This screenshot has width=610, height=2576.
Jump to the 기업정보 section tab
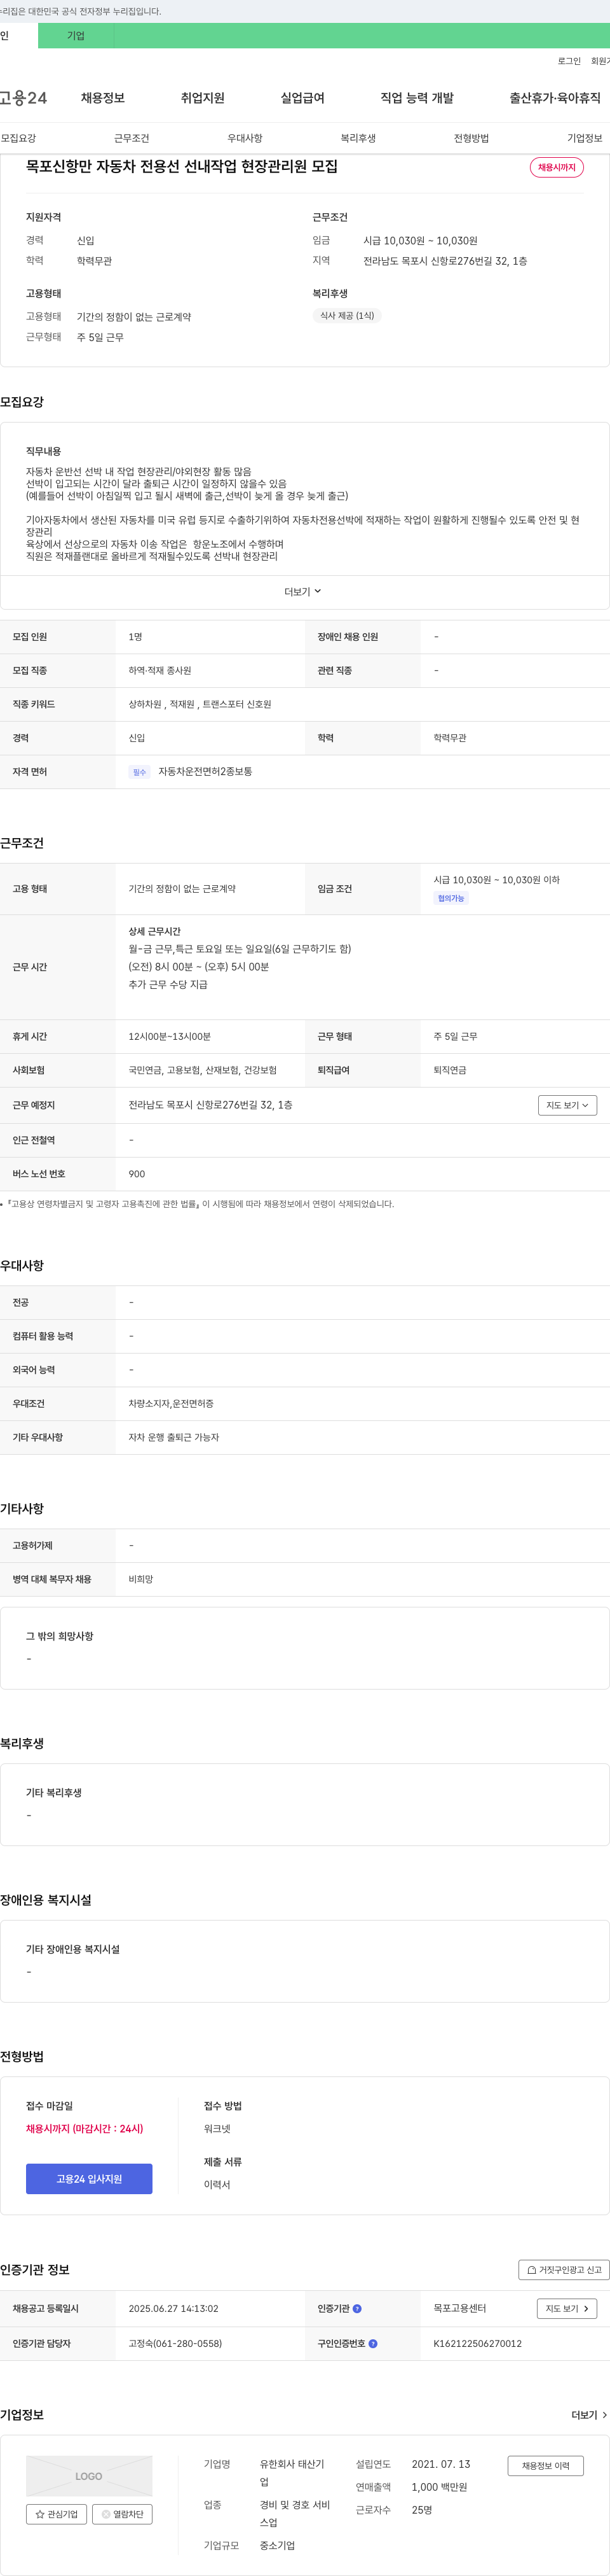click(585, 138)
